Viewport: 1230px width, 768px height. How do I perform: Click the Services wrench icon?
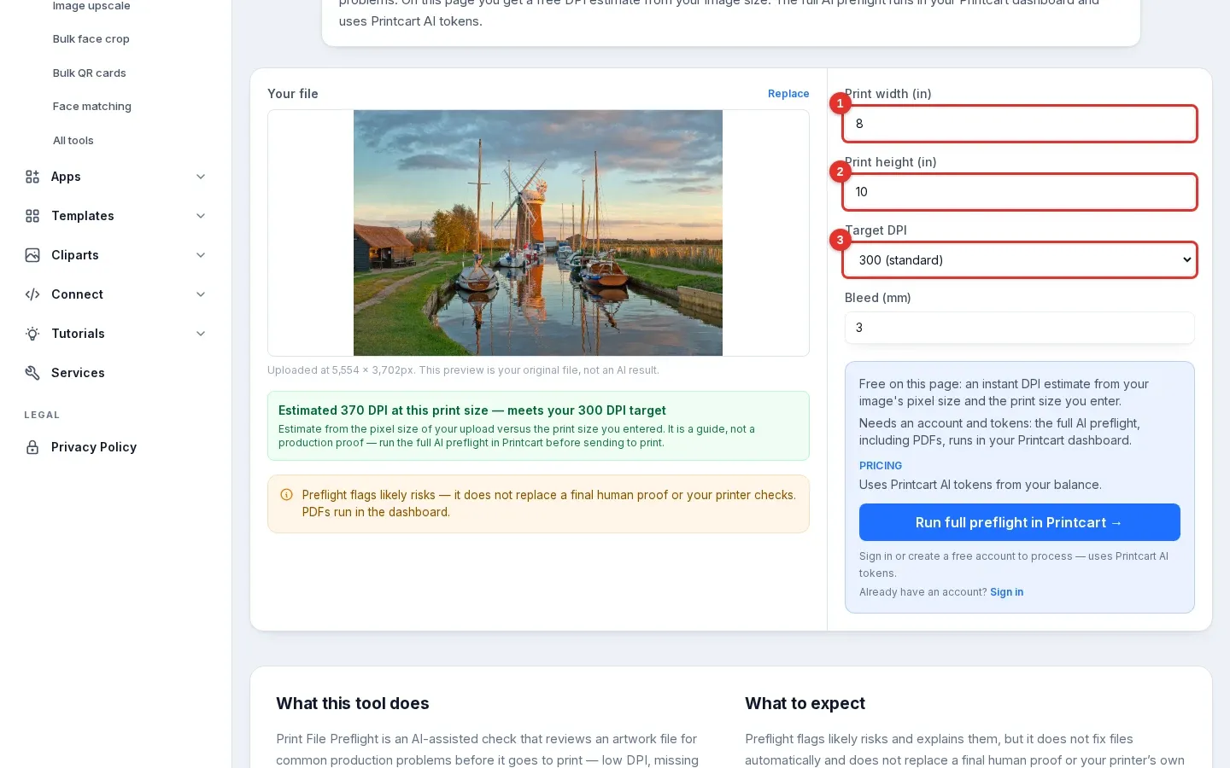click(x=32, y=373)
